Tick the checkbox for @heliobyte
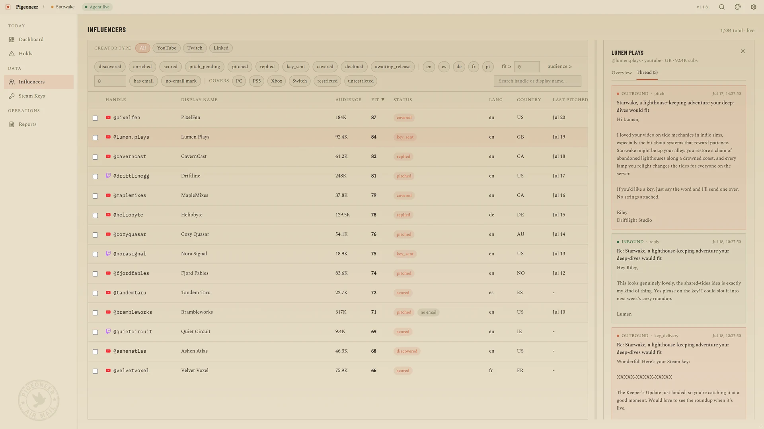Viewport: 764px width, 429px height. tap(95, 215)
